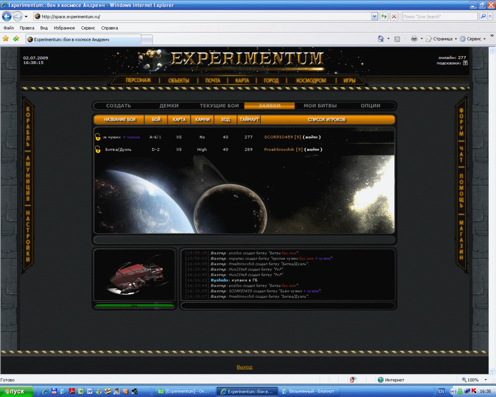The image size is (496, 397).
Task: Open the КАРТА game menu
Action: tap(242, 81)
